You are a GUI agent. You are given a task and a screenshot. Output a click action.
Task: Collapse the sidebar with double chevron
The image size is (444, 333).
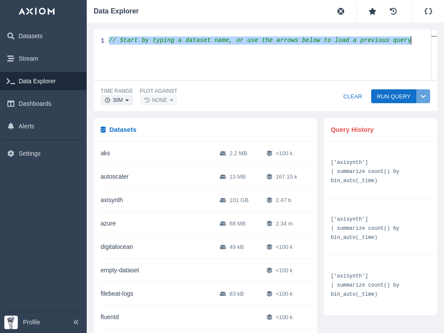76,322
